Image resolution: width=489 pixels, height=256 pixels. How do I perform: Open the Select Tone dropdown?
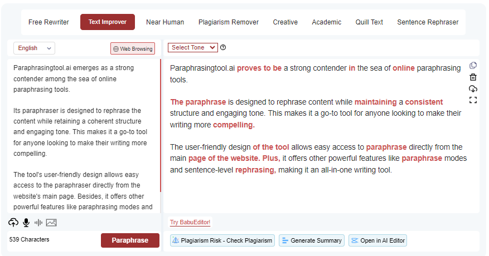(x=193, y=48)
